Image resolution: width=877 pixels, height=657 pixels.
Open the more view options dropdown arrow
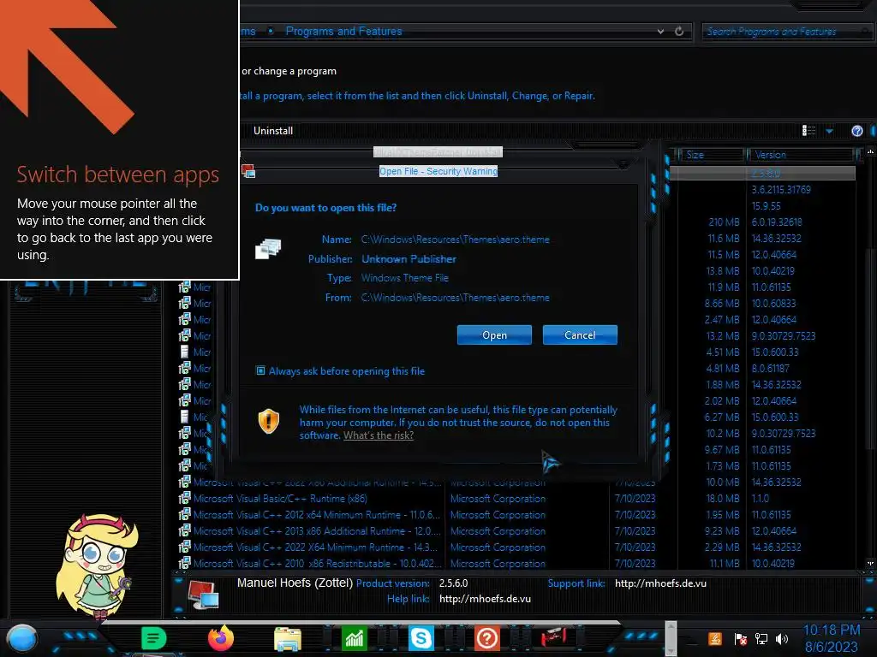pyautogui.click(x=829, y=131)
